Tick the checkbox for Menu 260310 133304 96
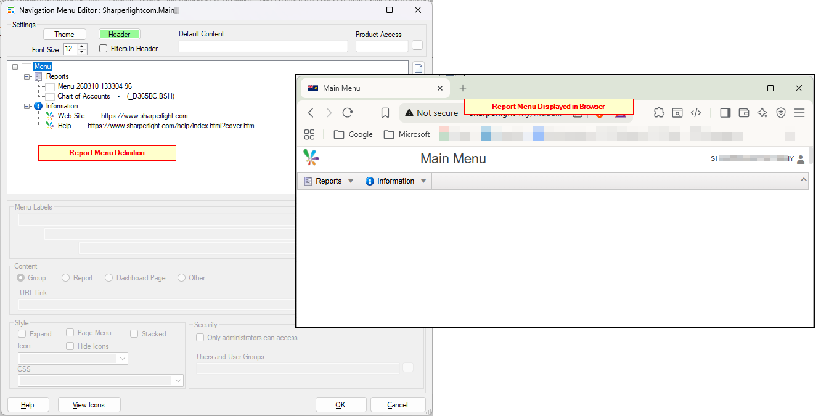 tap(50, 86)
